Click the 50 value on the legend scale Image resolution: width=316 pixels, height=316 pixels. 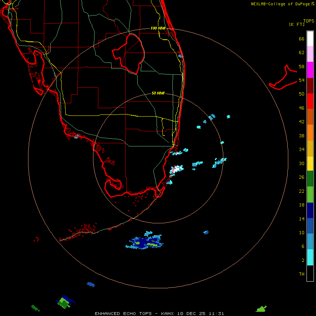coord(302,94)
